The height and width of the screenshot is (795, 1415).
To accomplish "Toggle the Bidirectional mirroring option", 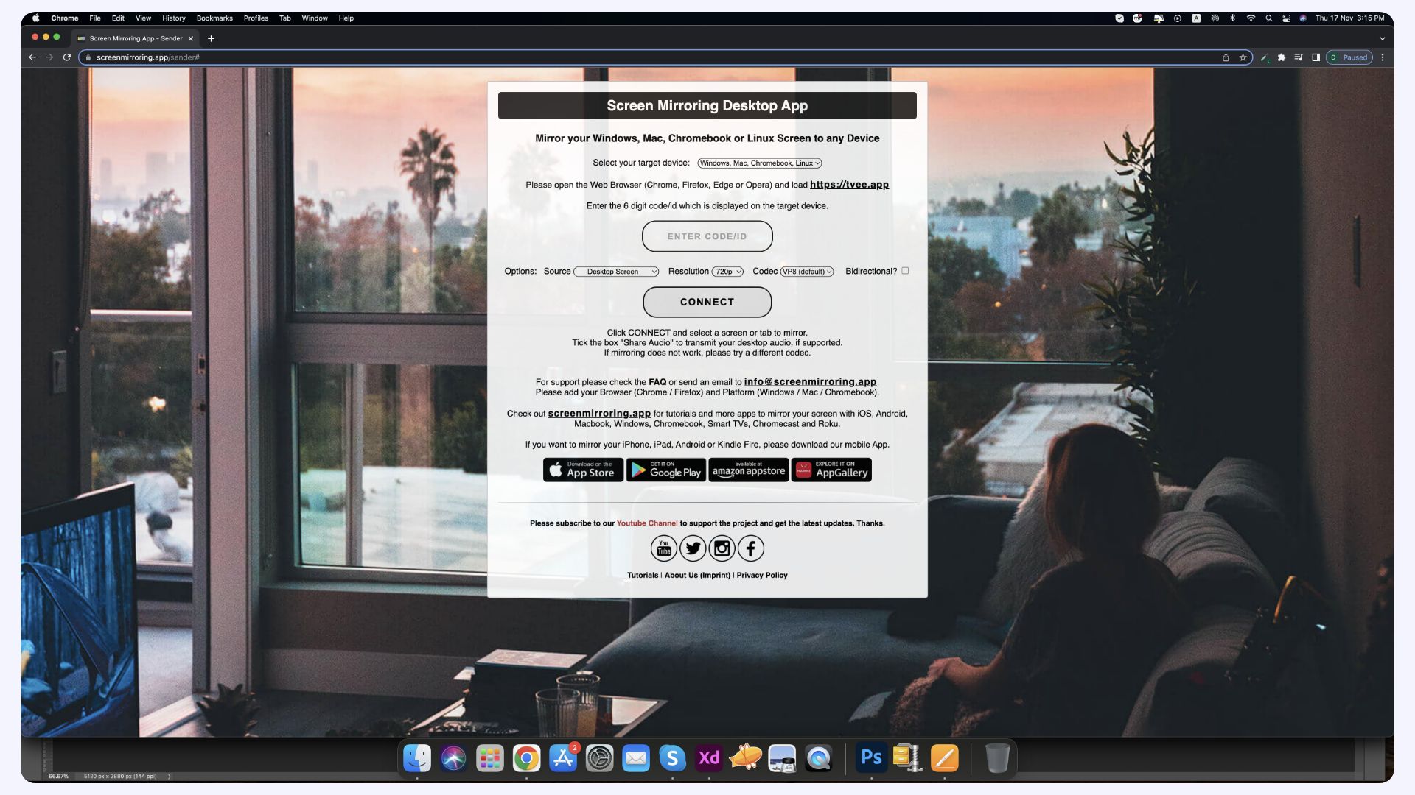I will tap(905, 271).
